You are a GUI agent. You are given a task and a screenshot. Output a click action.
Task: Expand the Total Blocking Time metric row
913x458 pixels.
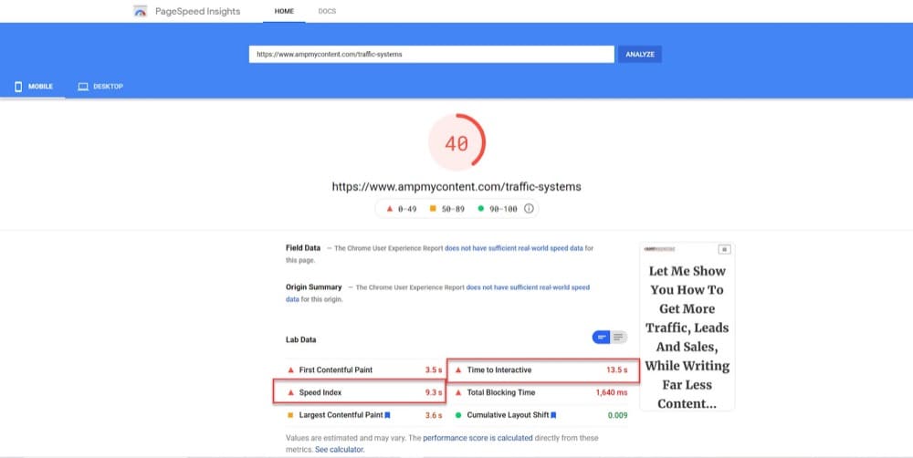[540, 392]
